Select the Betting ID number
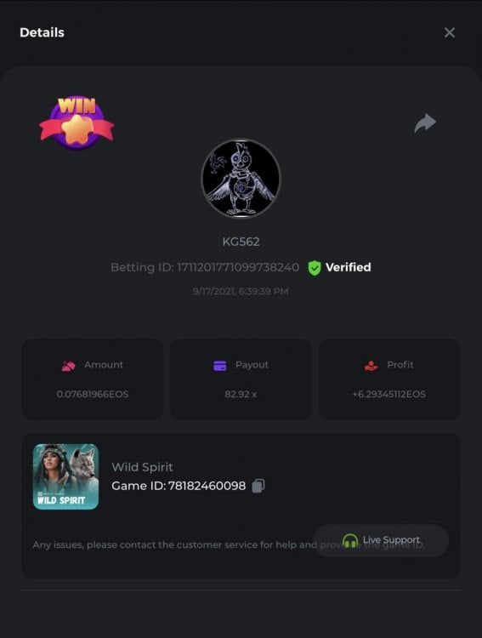482x638 pixels. (238, 267)
